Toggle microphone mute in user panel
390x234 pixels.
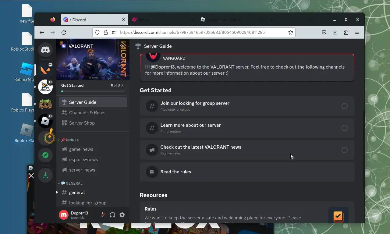pos(103,215)
